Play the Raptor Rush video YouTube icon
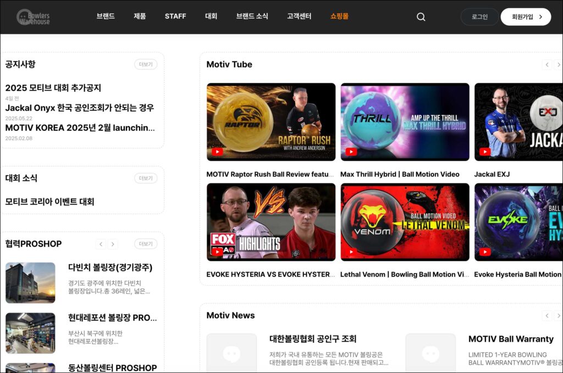The height and width of the screenshot is (373, 563). tap(217, 152)
